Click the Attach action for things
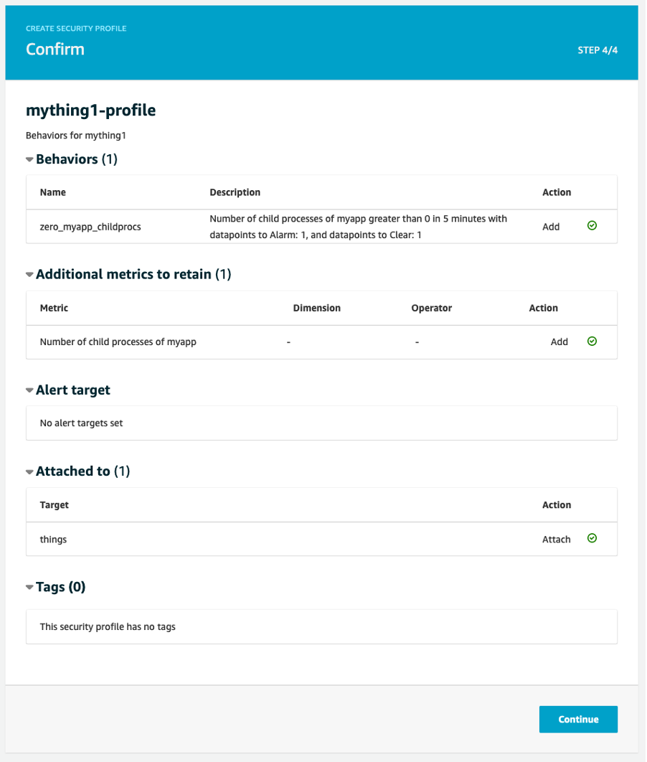The width and height of the screenshot is (647, 762). 557,540
